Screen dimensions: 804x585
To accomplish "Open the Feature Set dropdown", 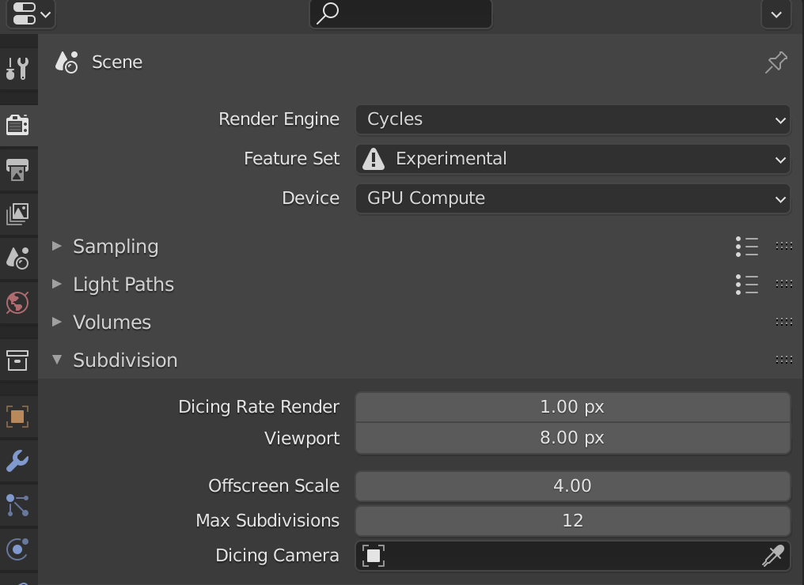I will [x=572, y=159].
